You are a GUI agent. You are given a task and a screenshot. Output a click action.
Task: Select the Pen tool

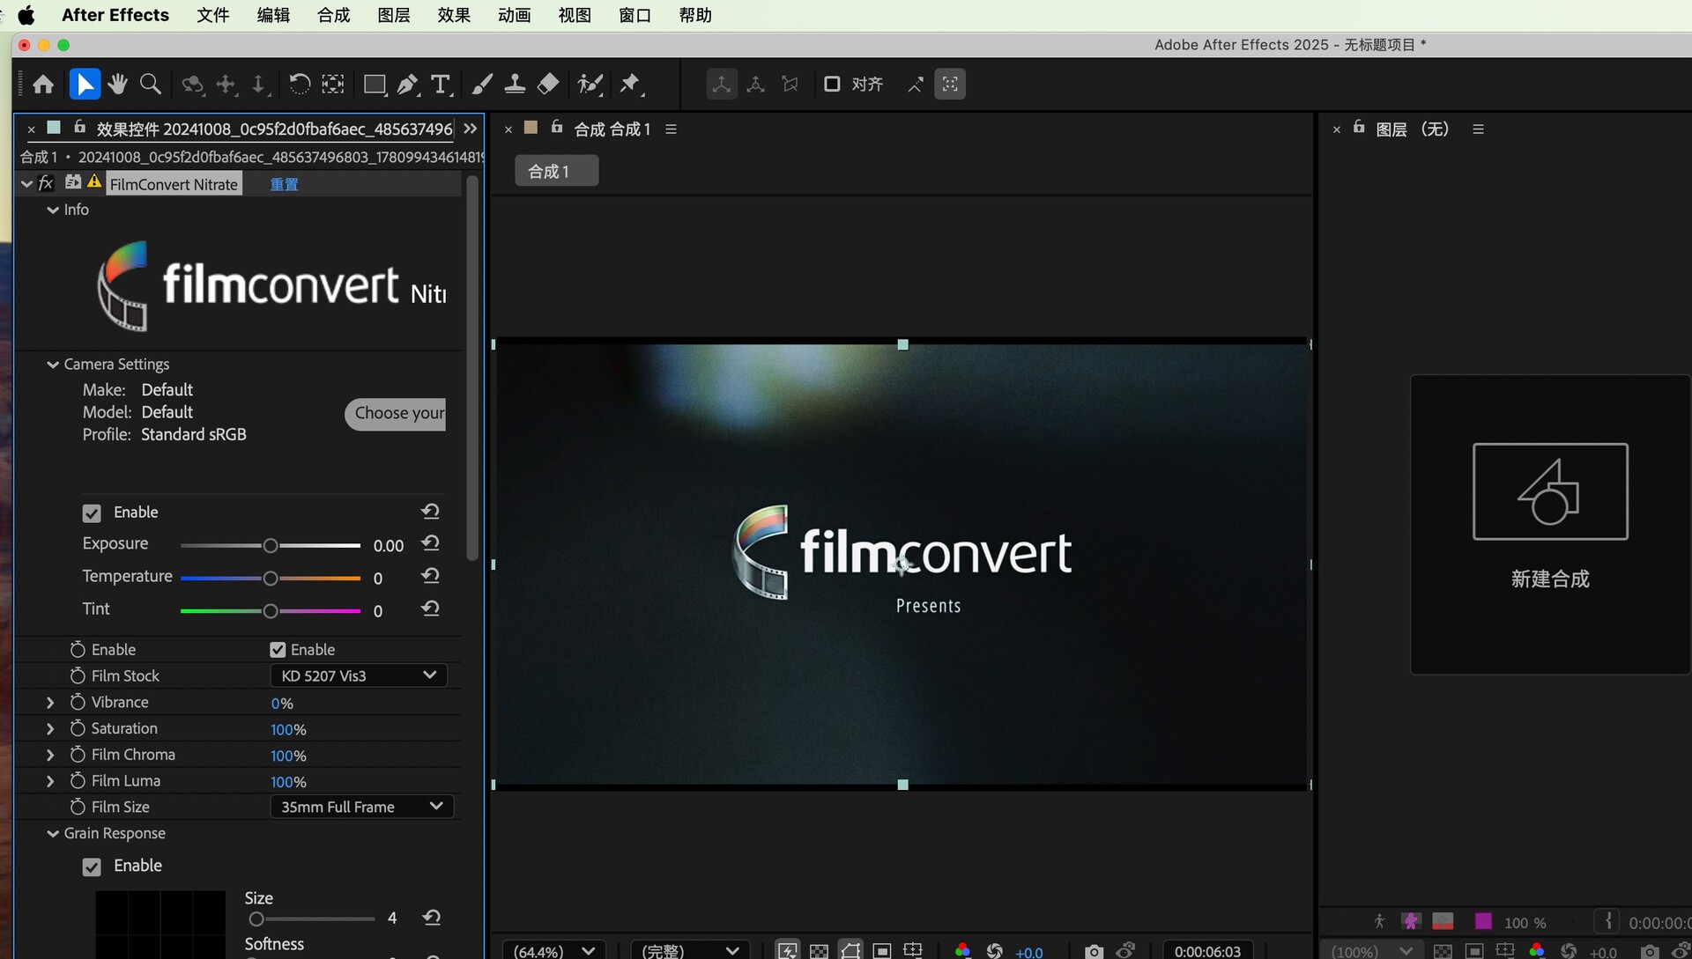407,85
